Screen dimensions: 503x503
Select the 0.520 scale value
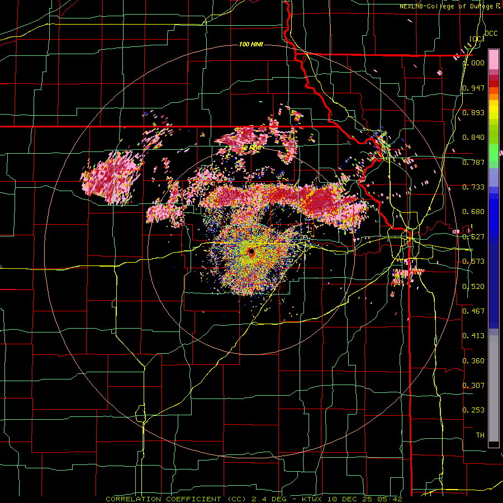point(473,287)
